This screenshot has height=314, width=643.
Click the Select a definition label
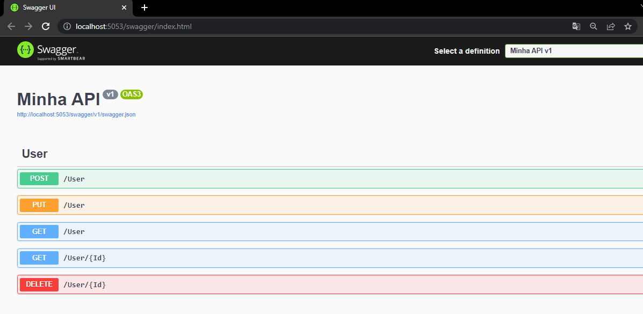467,51
